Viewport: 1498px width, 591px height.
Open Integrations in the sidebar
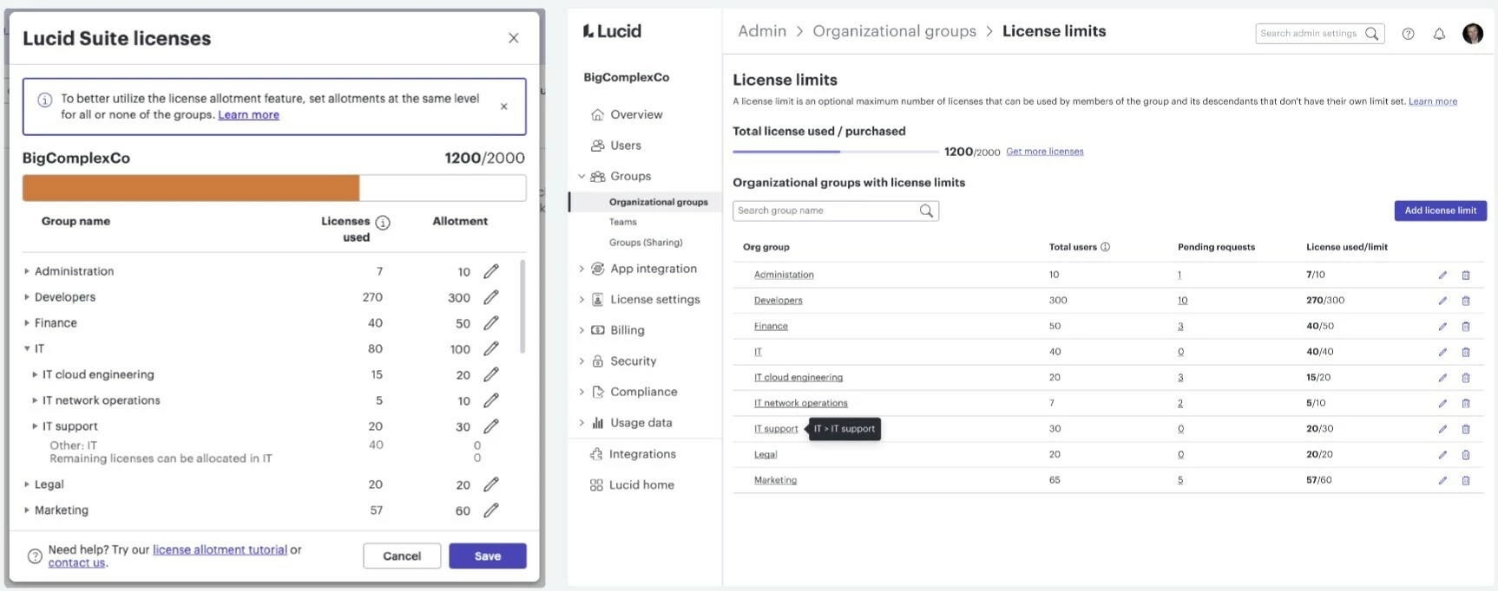[642, 454]
